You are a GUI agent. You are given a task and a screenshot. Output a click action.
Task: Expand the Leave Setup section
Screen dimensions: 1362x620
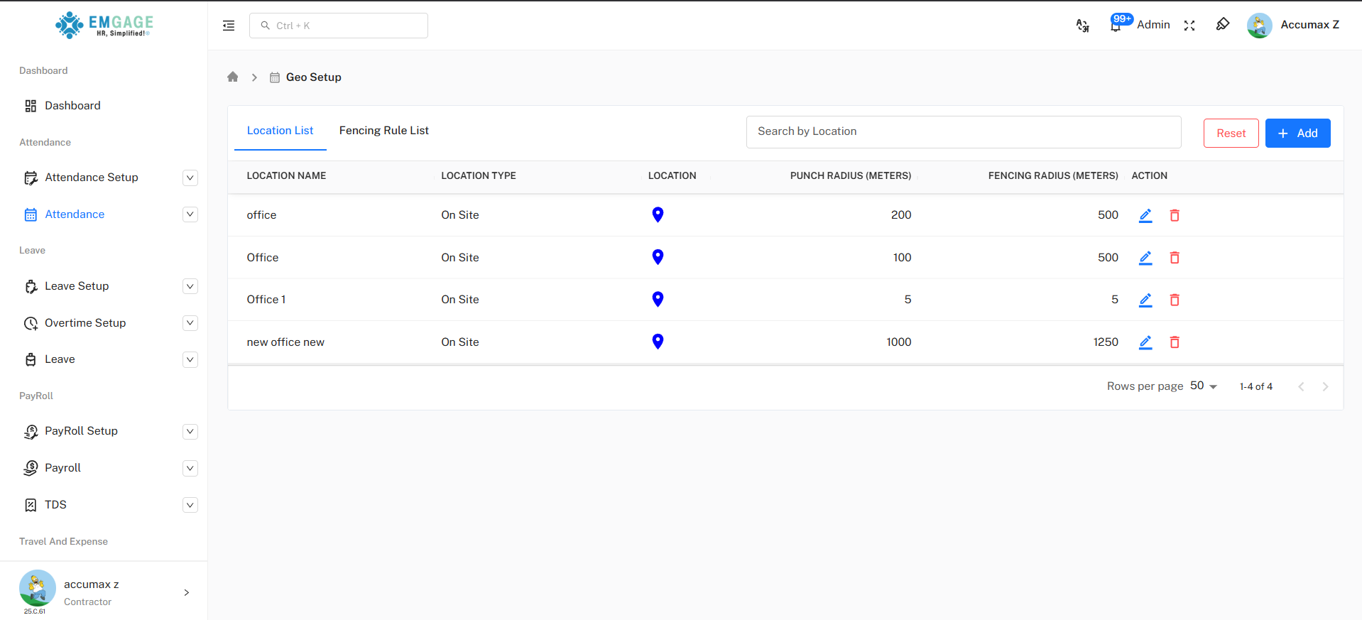pos(190,286)
